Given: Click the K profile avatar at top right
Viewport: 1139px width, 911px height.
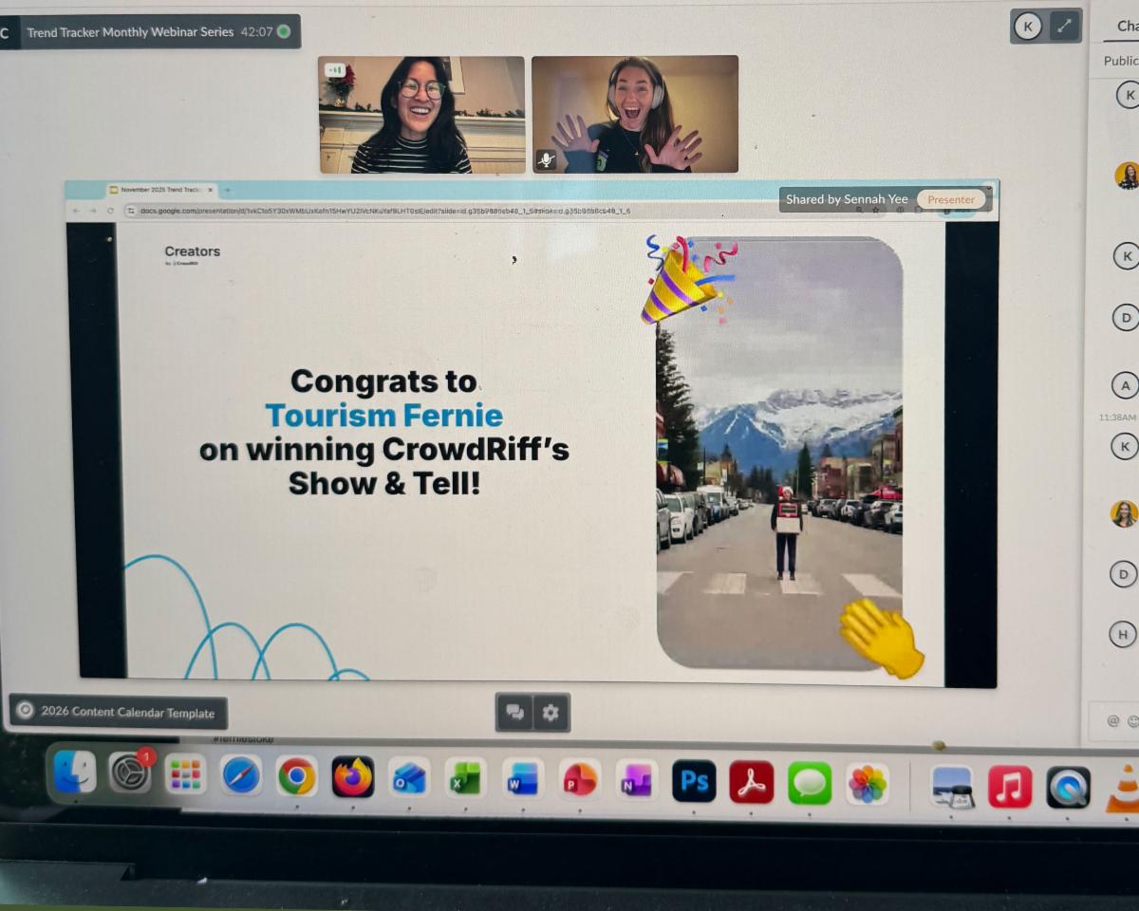Looking at the screenshot, I should pyautogui.click(x=1028, y=27).
